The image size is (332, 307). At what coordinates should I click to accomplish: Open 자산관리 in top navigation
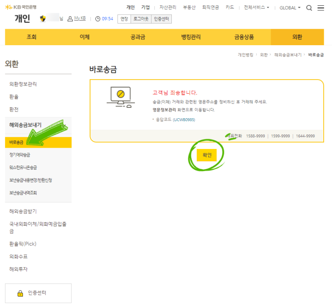click(x=168, y=7)
